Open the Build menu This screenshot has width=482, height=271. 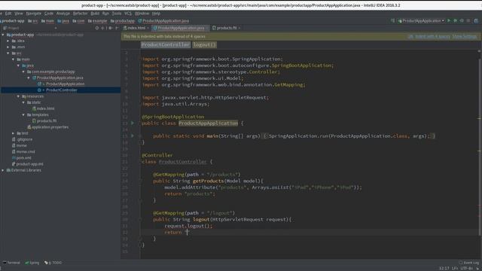click(x=95, y=14)
